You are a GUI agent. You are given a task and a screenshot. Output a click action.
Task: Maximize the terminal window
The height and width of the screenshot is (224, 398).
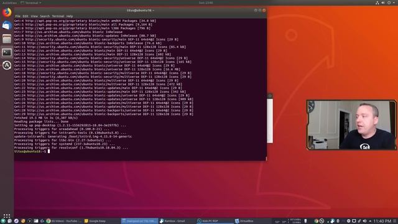[260, 10]
